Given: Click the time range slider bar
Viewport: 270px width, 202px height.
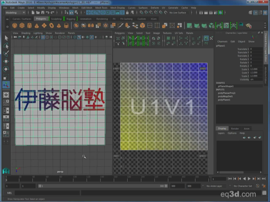Looking at the screenshot, I should click(103, 186).
